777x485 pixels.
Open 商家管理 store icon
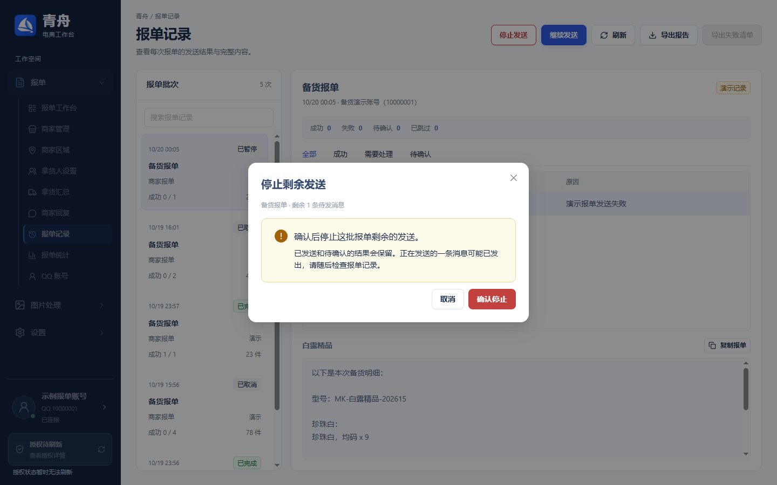click(x=32, y=129)
